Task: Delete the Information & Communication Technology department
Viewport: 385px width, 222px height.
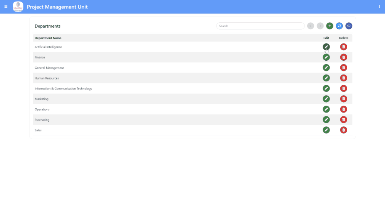Action: (x=343, y=88)
